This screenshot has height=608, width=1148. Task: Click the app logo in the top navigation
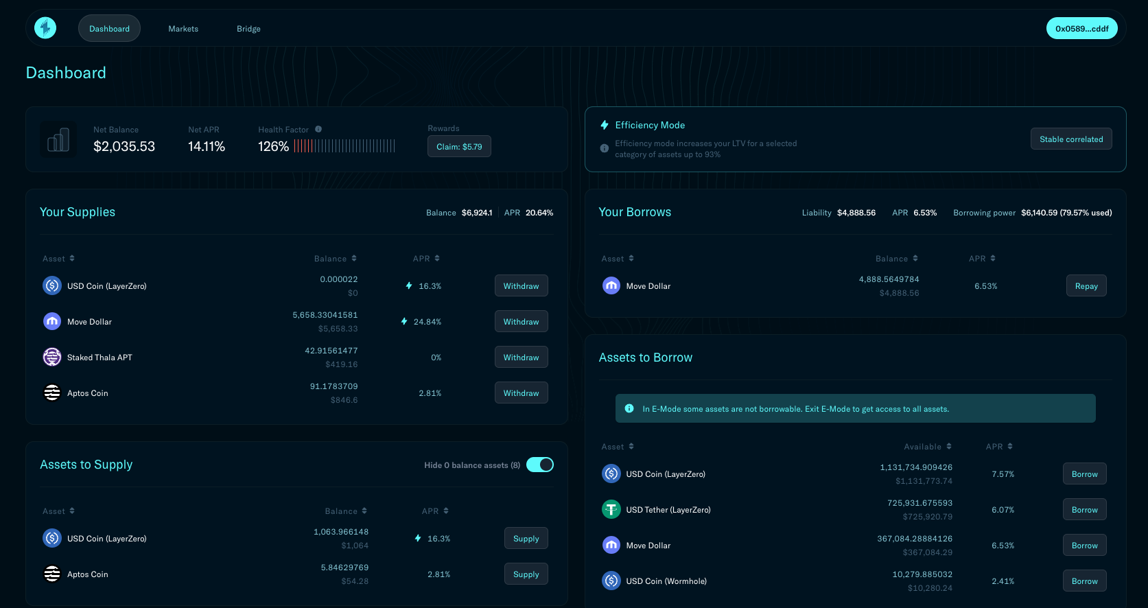click(x=45, y=28)
